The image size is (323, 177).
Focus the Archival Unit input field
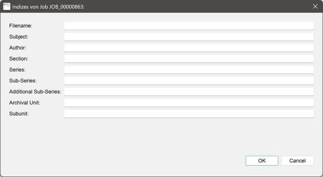coord(189,103)
